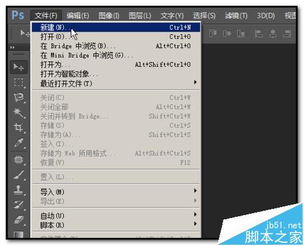This screenshot has width=304, height=246.
Task: Select the Magic Wand tool
Action: (18, 112)
